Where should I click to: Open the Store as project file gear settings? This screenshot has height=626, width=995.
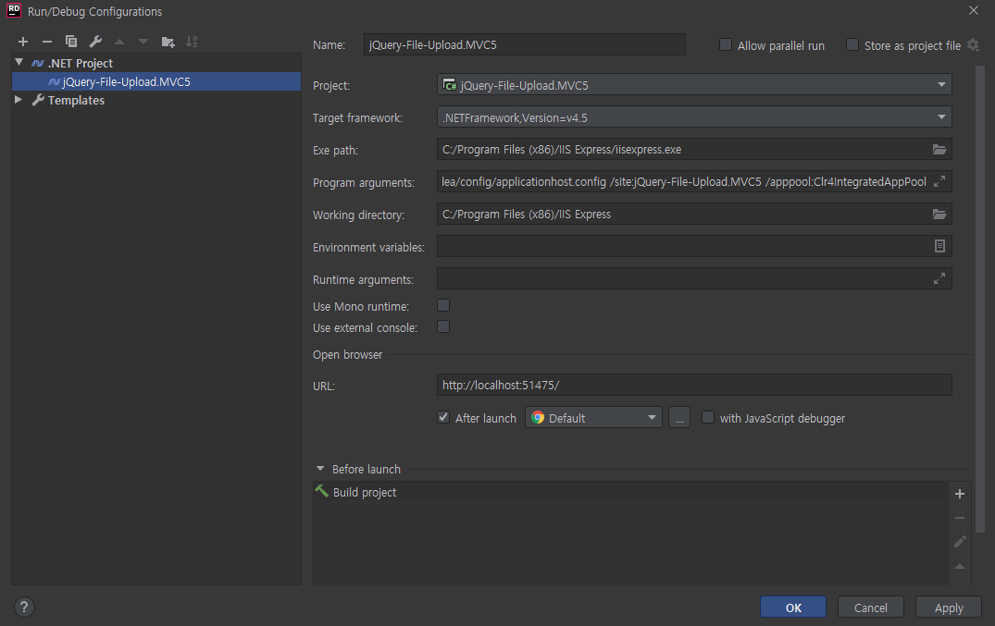[973, 45]
